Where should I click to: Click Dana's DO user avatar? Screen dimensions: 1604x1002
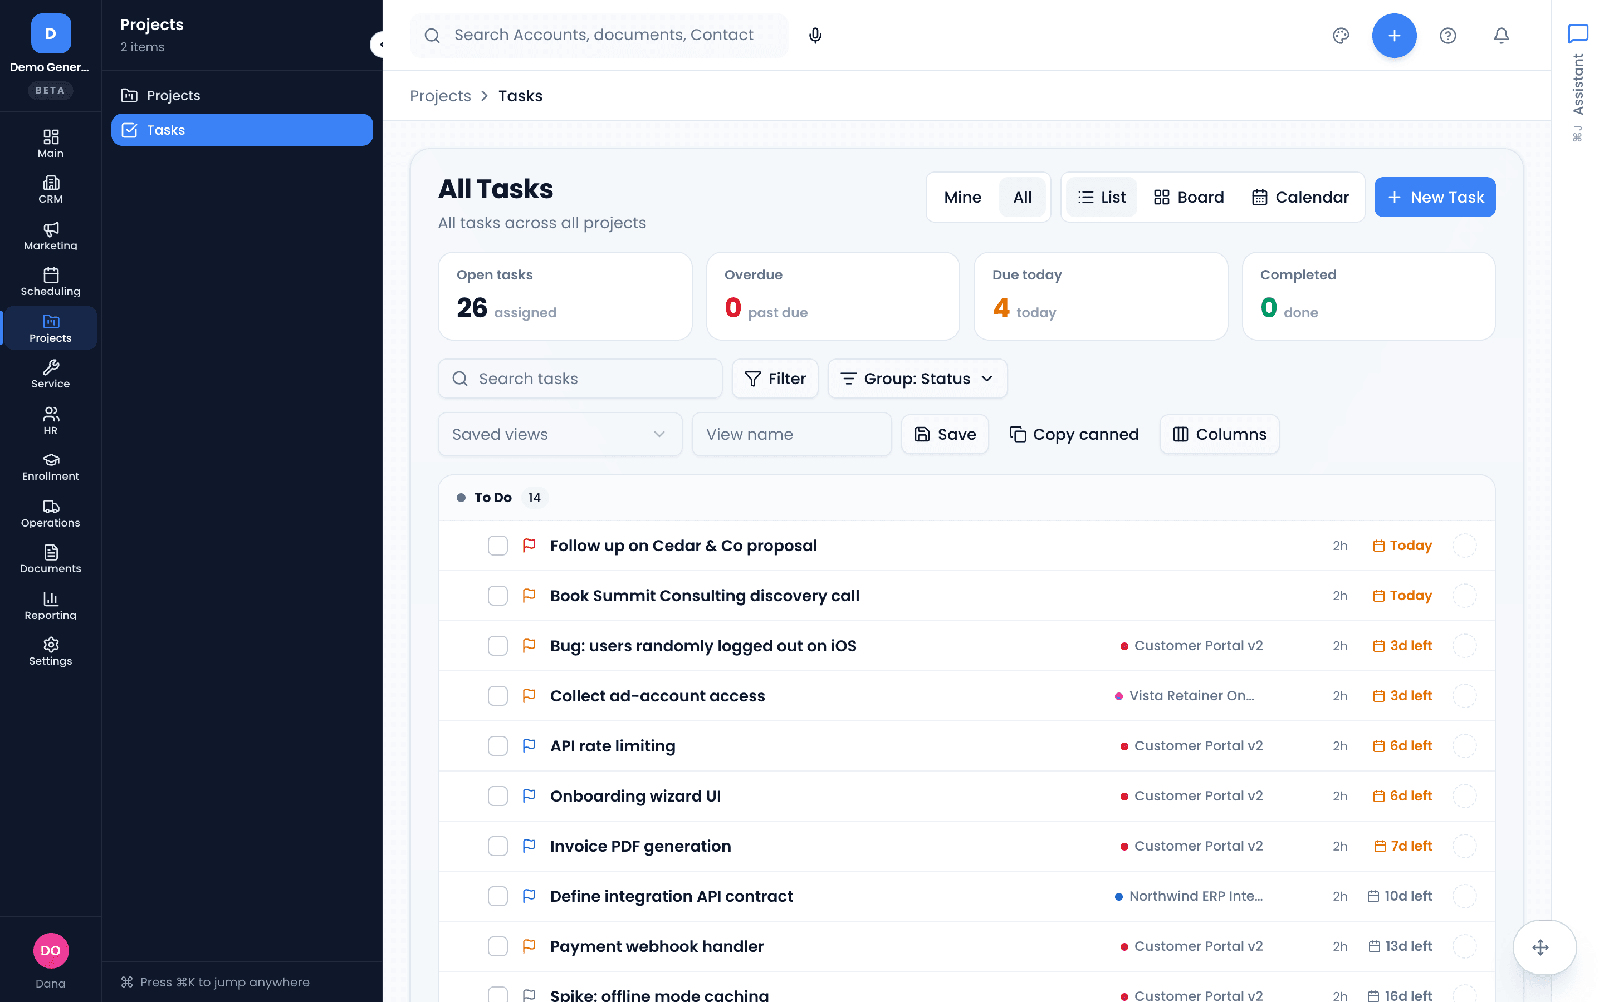point(50,950)
